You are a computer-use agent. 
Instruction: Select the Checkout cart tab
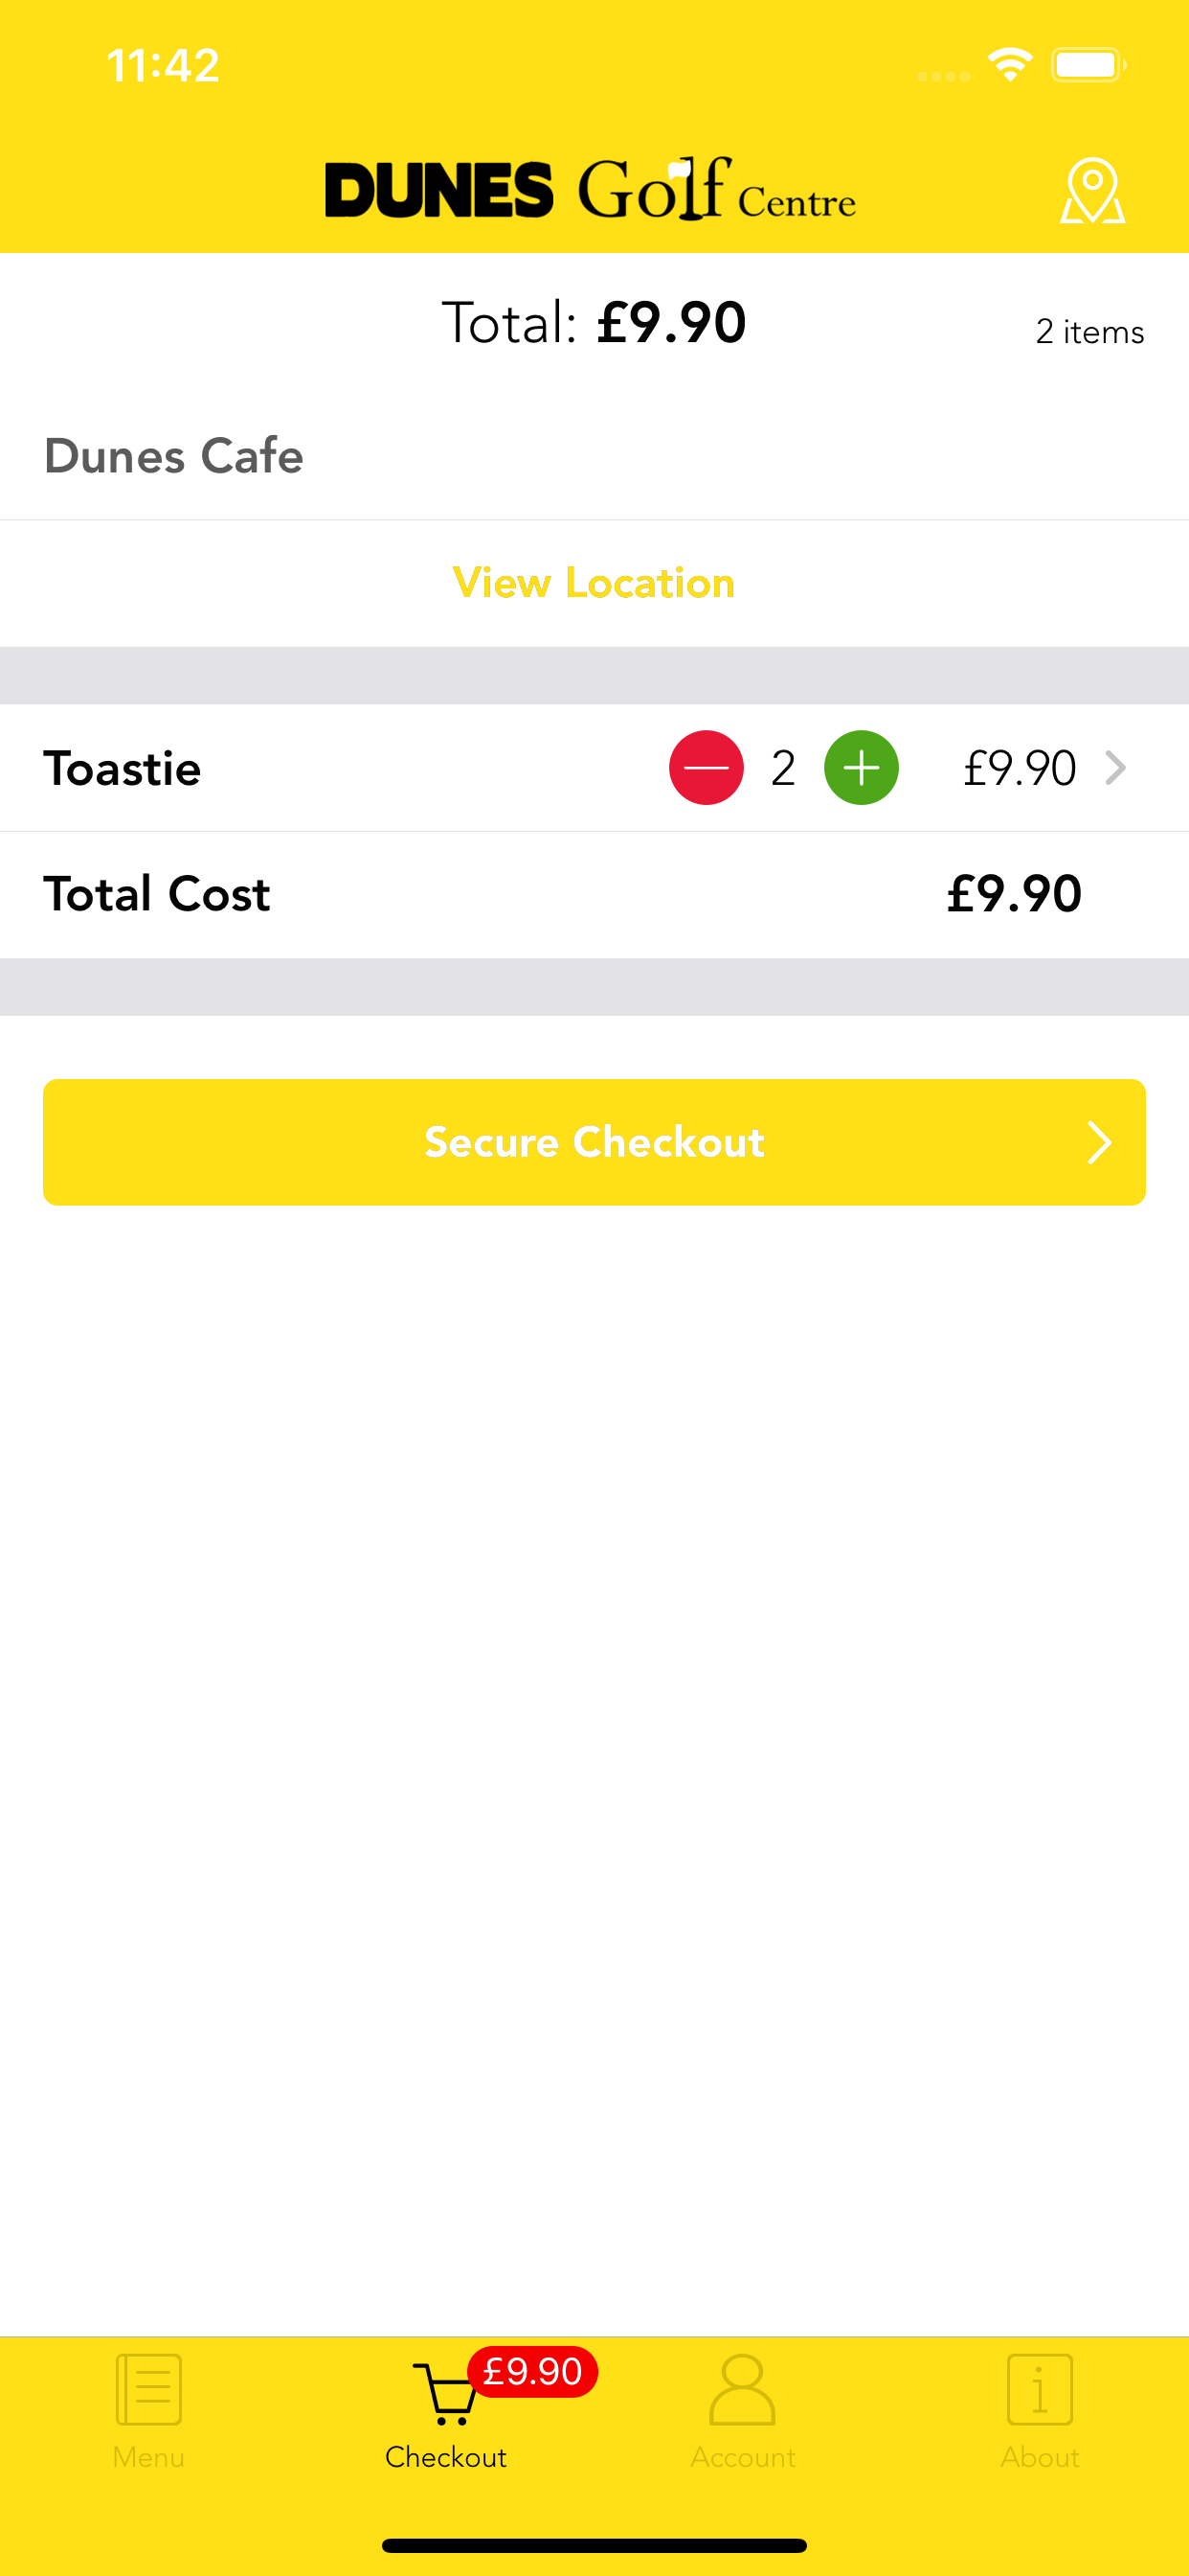tap(445, 2411)
